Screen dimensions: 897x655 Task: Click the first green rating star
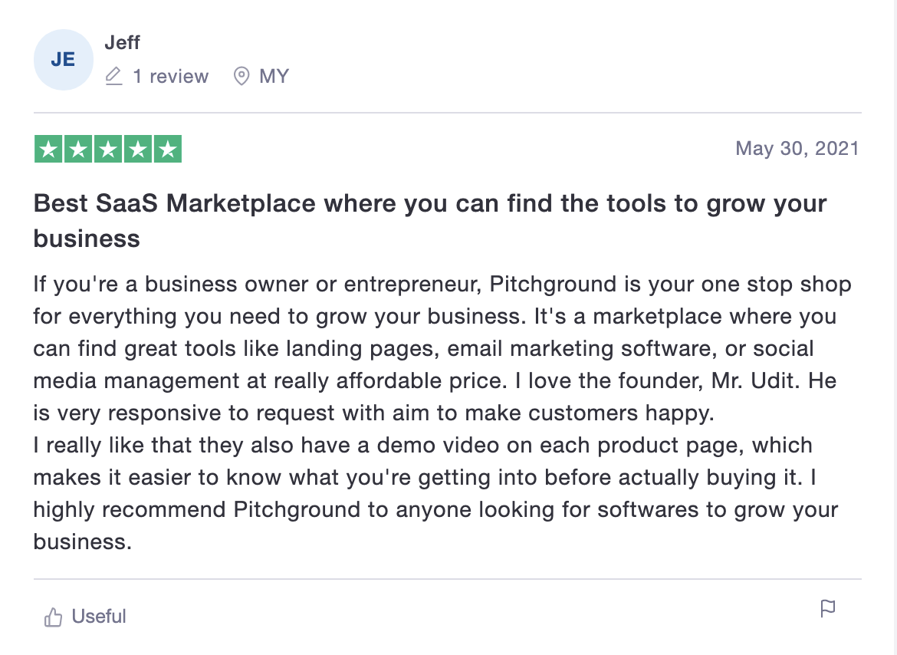pos(49,149)
